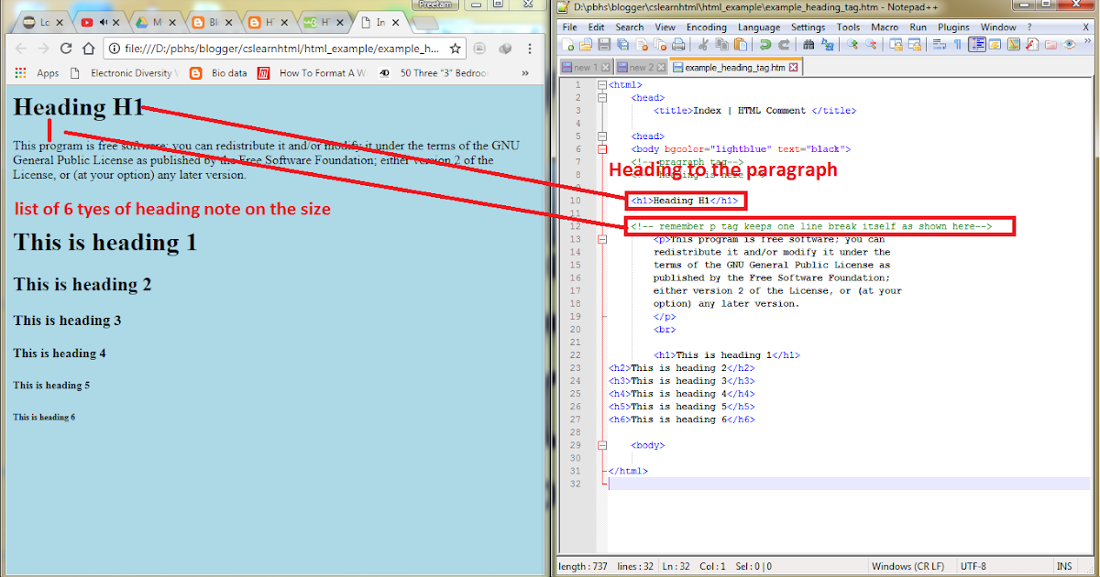Toggle INS insert mode in the status bar
The height and width of the screenshot is (577, 1100).
1064,567
